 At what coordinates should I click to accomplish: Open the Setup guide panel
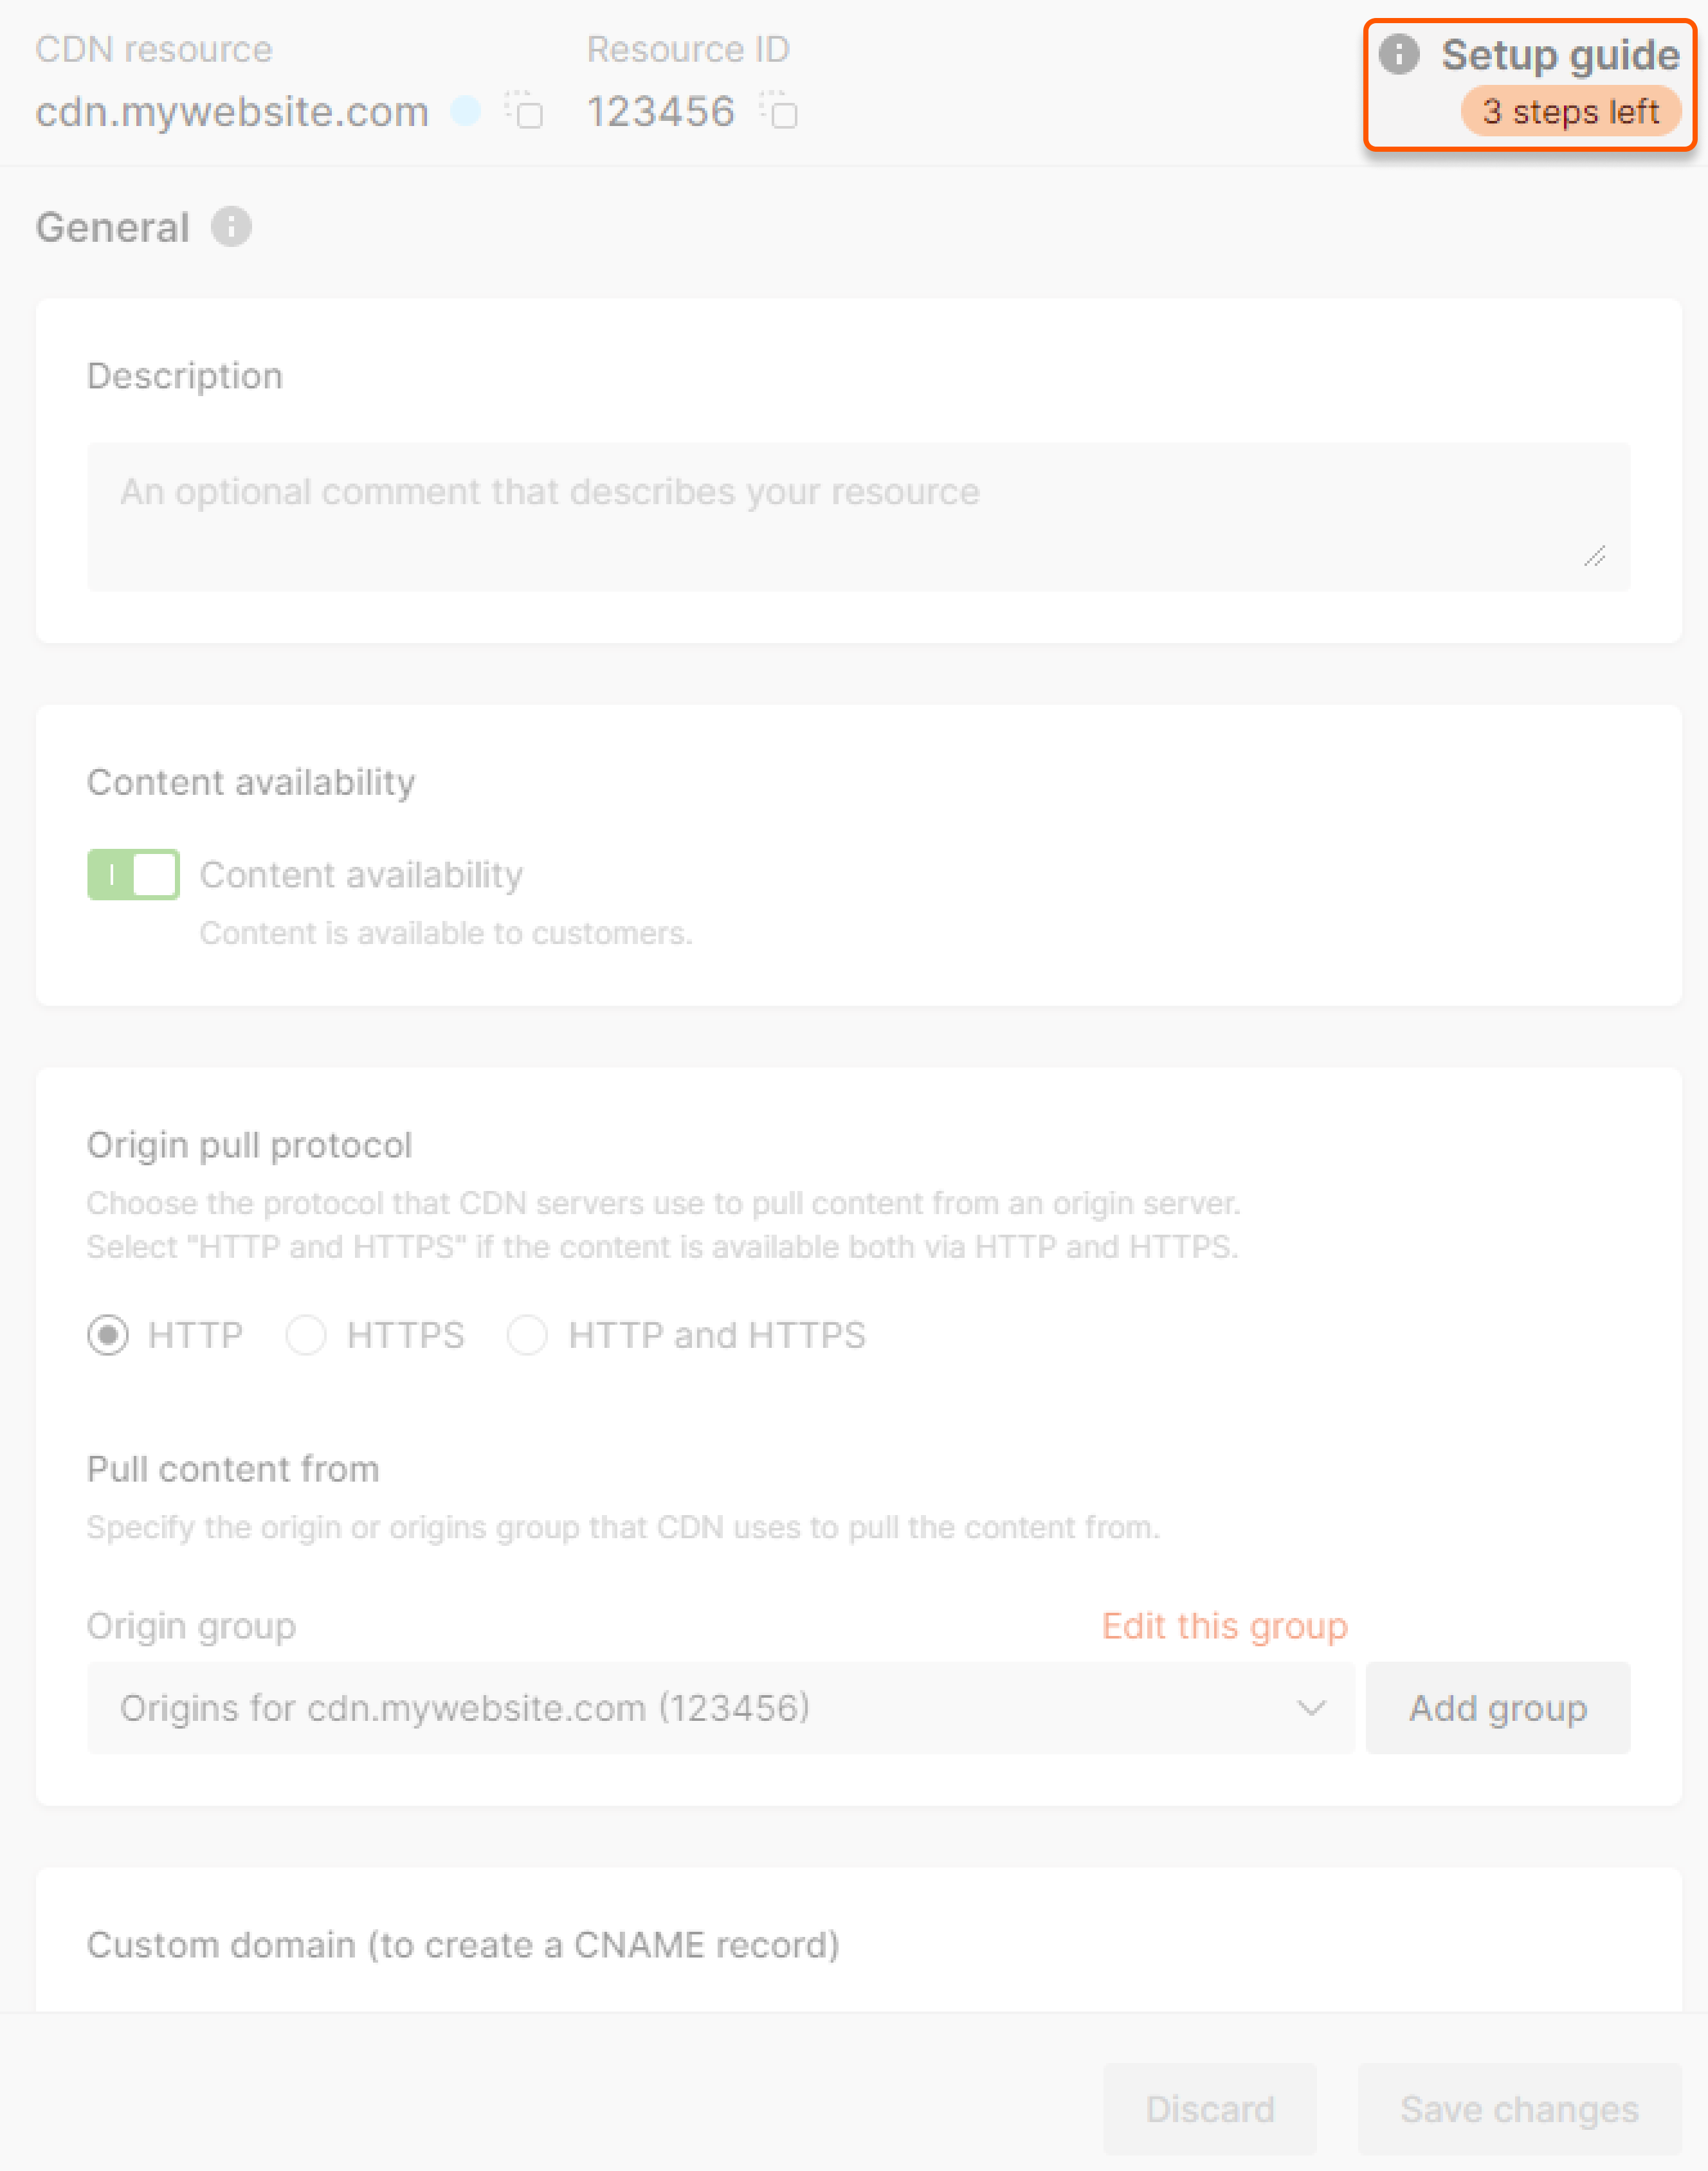point(1559,55)
